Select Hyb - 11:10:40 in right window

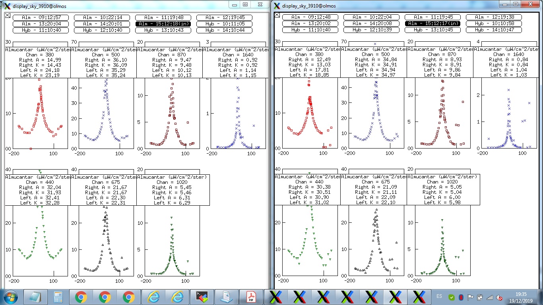pos(310,30)
